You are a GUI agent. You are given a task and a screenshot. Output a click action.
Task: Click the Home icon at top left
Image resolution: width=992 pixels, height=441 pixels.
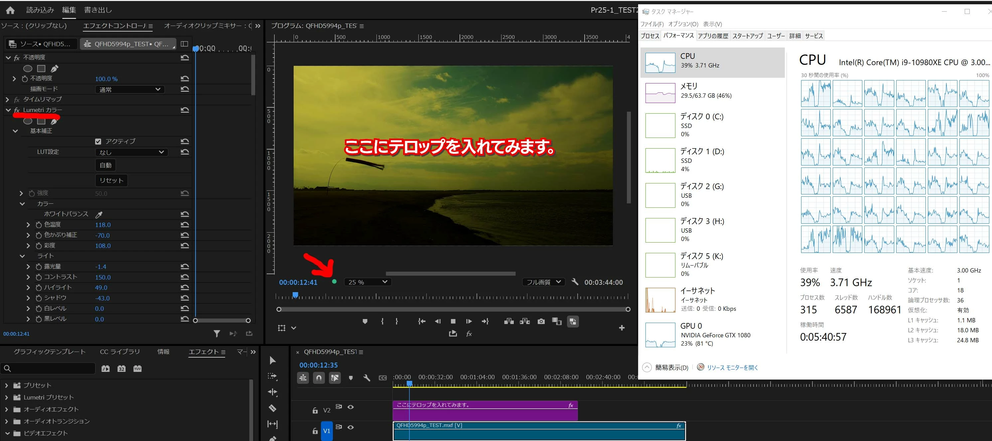point(10,10)
